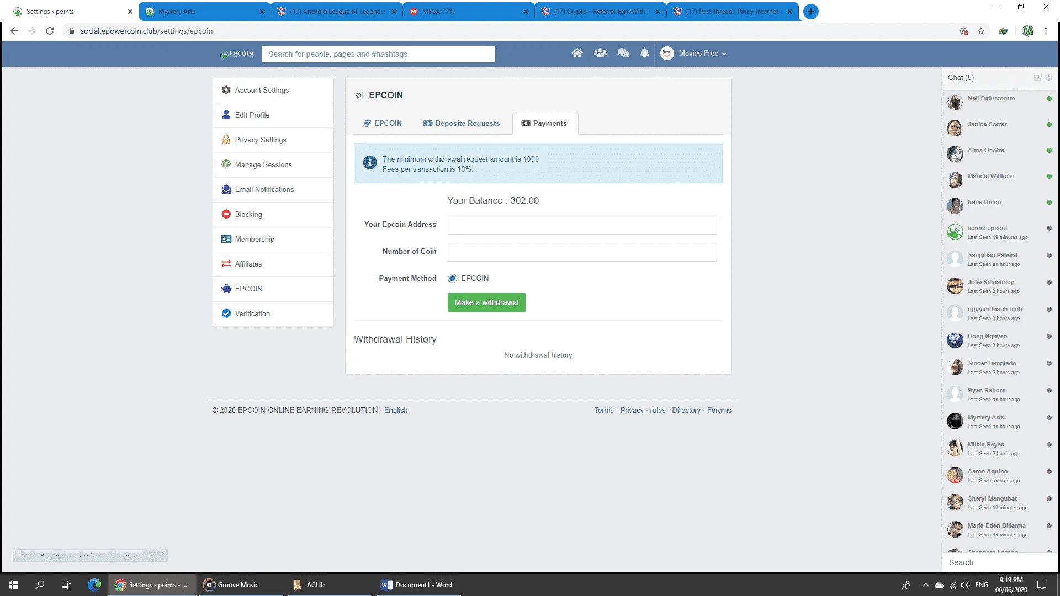Open the notifications bell icon
This screenshot has width=1060, height=596.
click(x=644, y=53)
